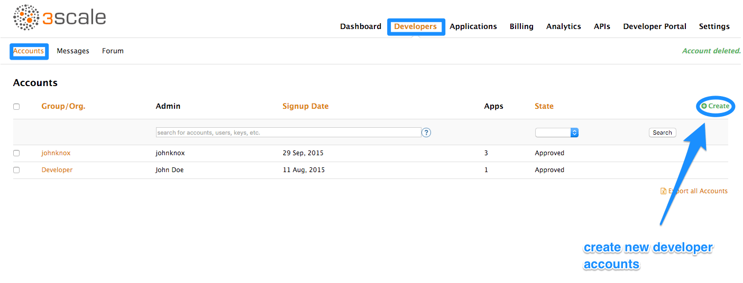Open the johnknox account link
This screenshot has width=743, height=283.
(x=56, y=153)
